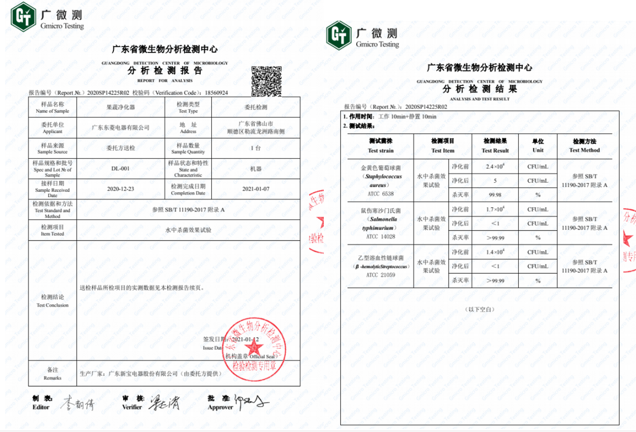Click the note (以下空白)

pyautogui.click(x=480, y=309)
